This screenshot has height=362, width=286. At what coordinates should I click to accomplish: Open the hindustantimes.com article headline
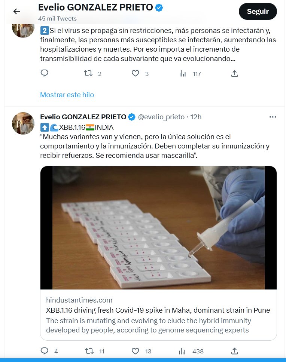[x=158, y=310]
